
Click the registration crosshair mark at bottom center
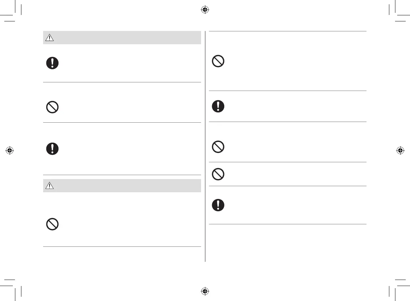(x=205, y=291)
